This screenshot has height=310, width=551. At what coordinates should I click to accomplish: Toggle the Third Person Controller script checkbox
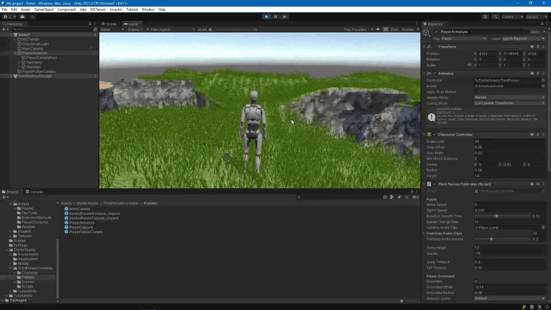[x=434, y=184]
